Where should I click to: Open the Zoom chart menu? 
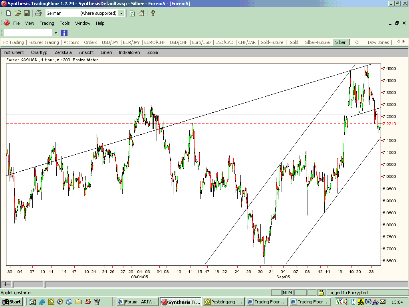click(x=152, y=52)
